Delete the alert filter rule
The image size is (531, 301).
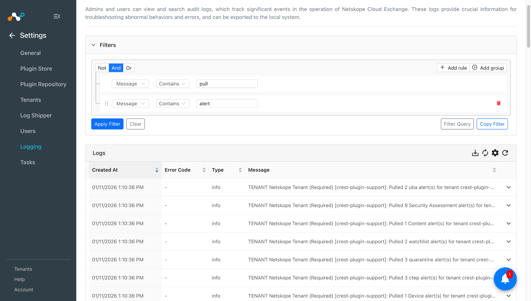498,103
